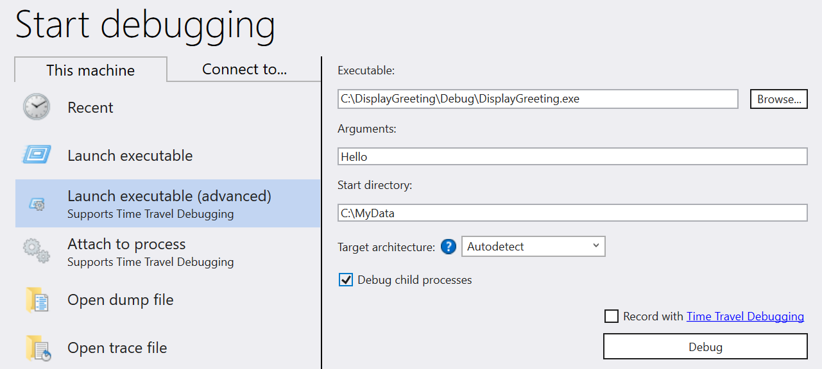
Task: Click the Debug button
Action: tap(704, 346)
